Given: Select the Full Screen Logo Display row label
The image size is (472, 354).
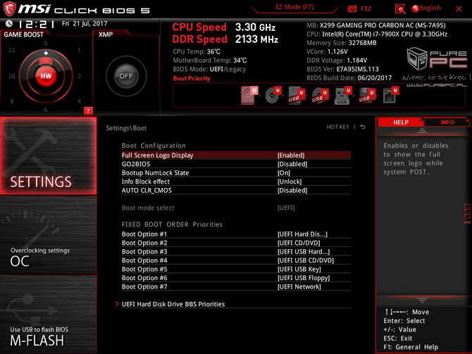Looking at the screenshot, I should tap(157, 156).
